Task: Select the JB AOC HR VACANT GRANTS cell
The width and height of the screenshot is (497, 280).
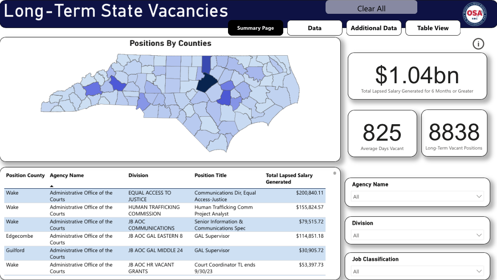Action: tap(151, 268)
